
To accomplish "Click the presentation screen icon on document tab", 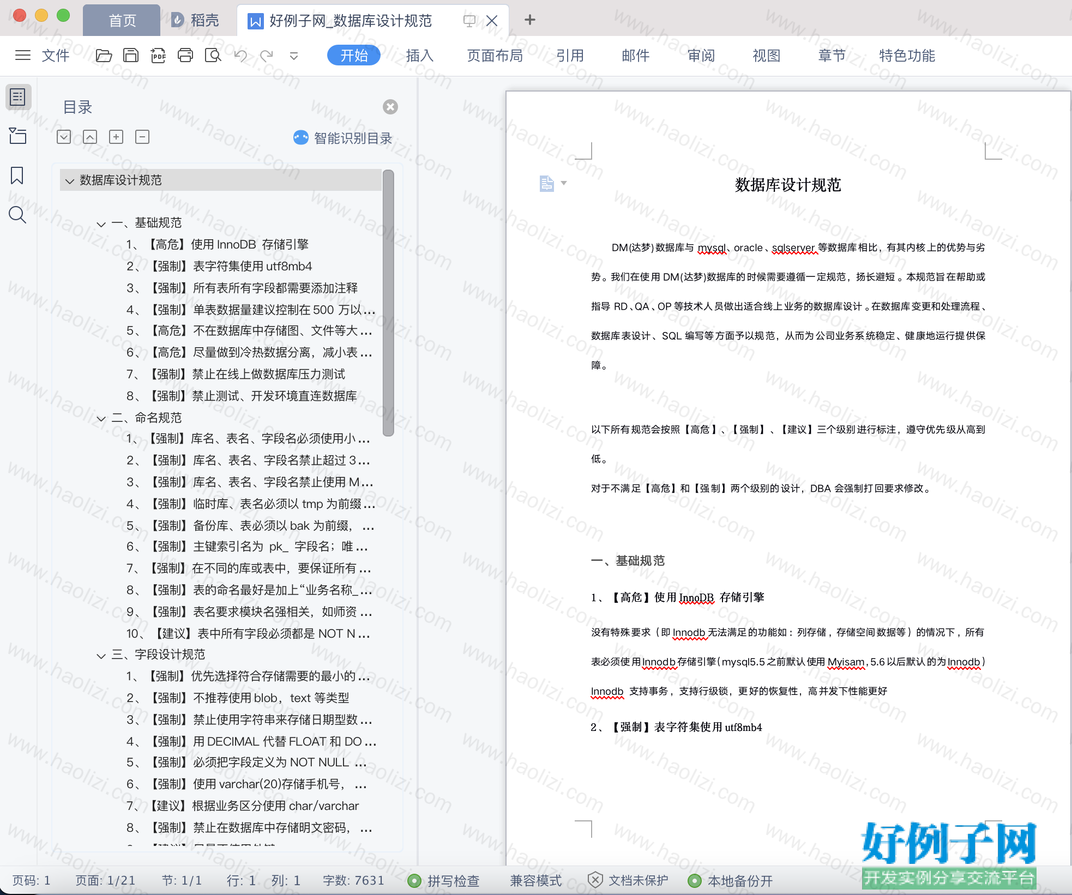I will [469, 21].
